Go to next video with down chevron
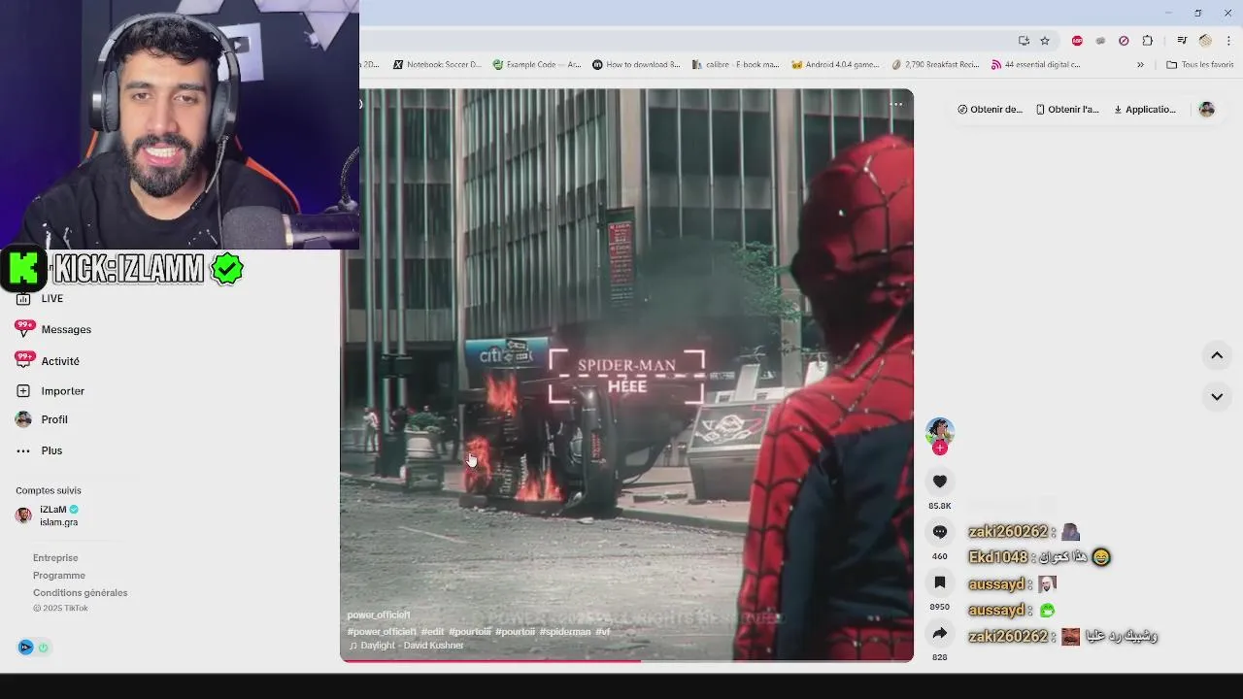Viewport: 1243px width, 699px height. (1216, 396)
